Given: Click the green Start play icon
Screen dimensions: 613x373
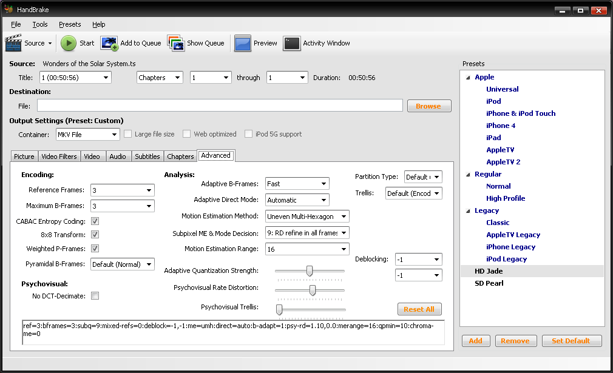Looking at the screenshot, I should click(69, 43).
